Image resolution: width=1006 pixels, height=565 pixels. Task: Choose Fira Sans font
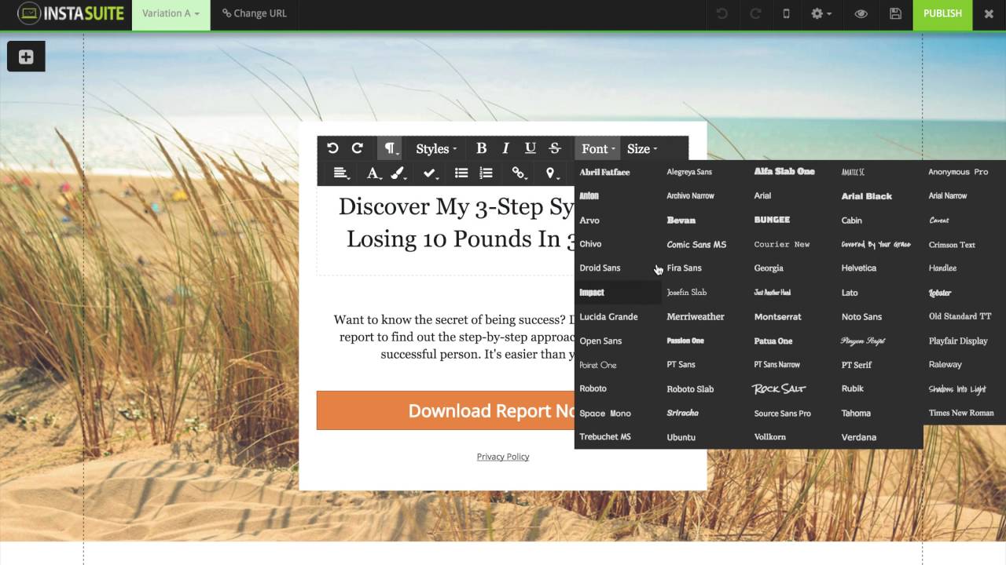[684, 268]
